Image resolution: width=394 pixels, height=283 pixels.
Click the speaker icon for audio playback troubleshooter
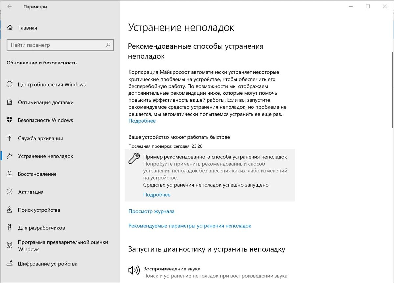point(134,271)
